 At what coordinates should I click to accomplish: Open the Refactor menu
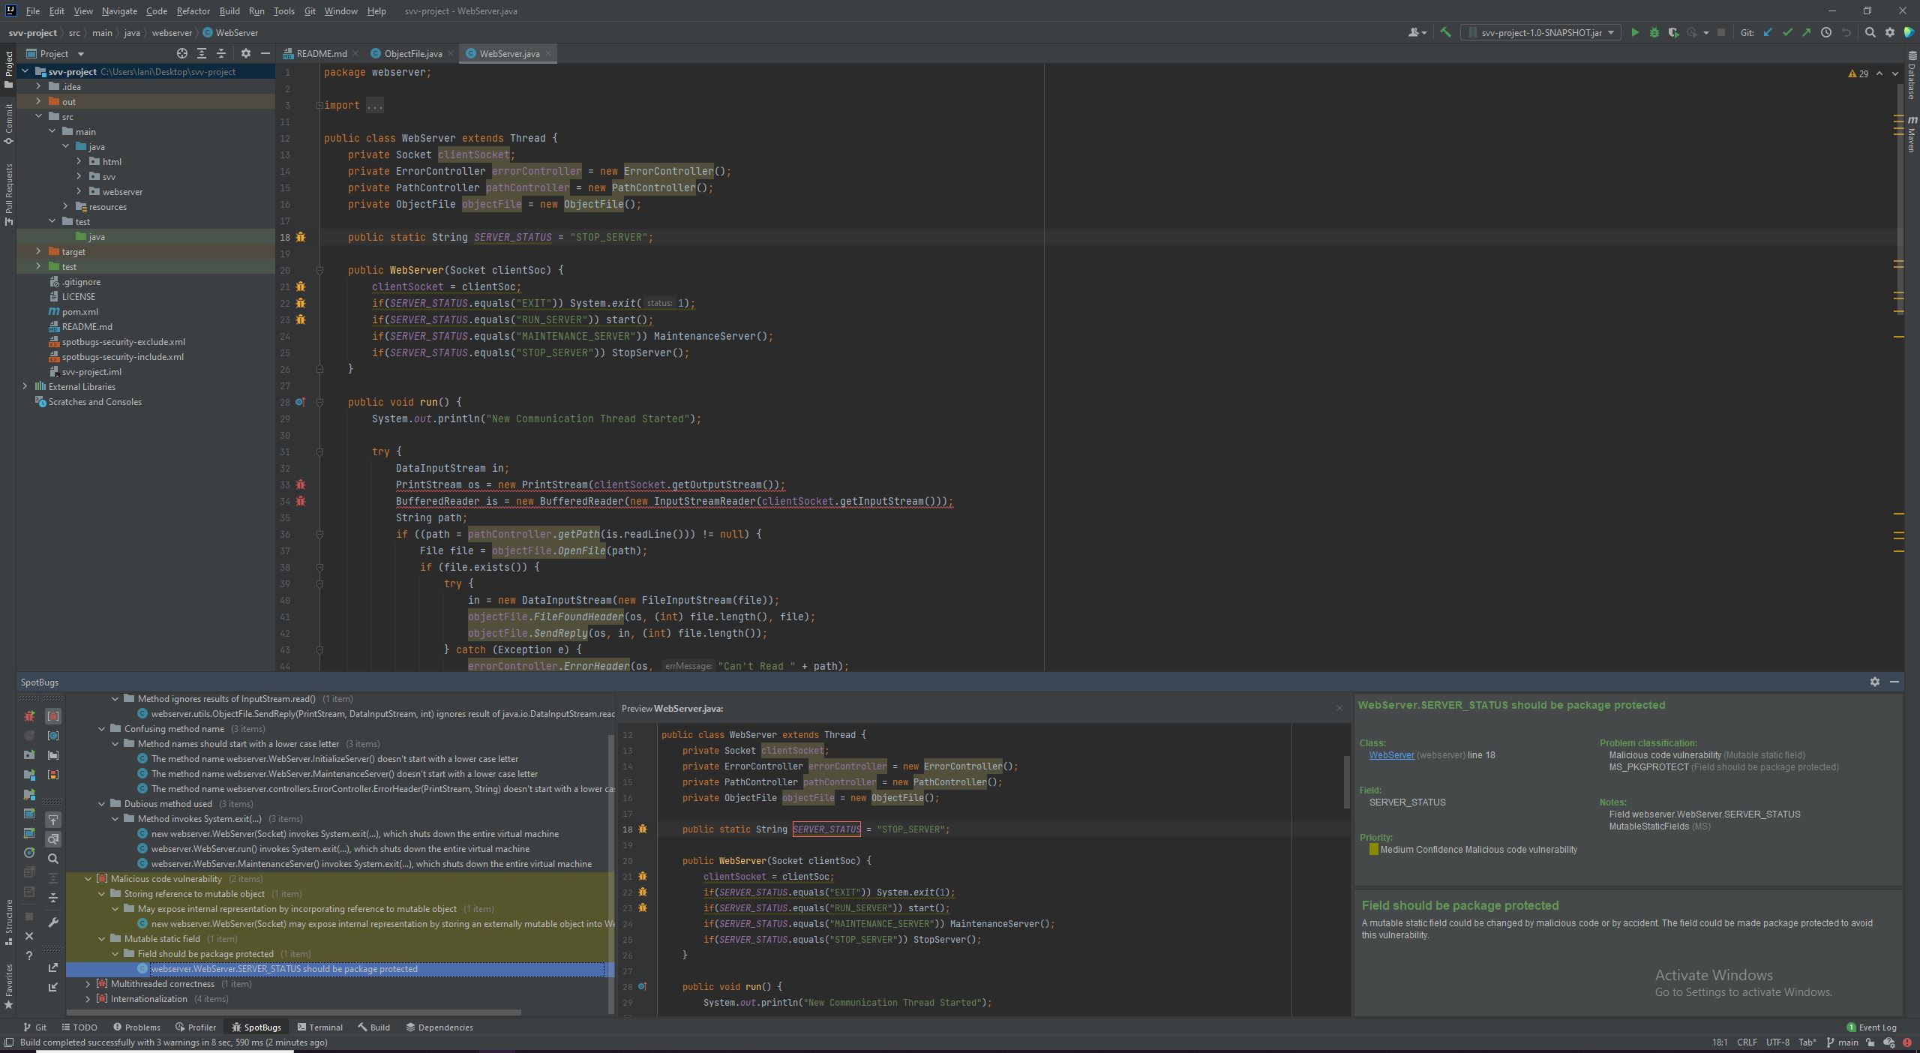(193, 10)
